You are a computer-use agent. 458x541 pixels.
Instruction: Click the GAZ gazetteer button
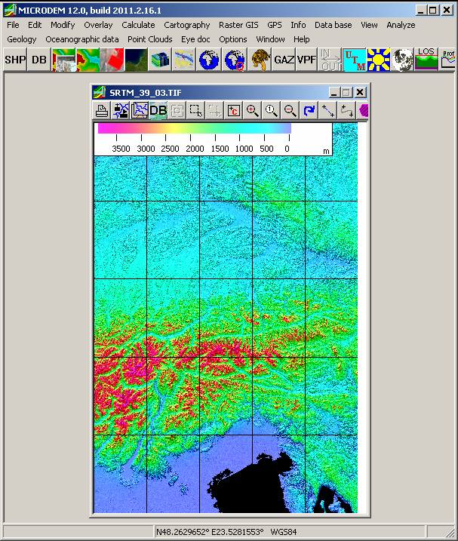point(284,60)
